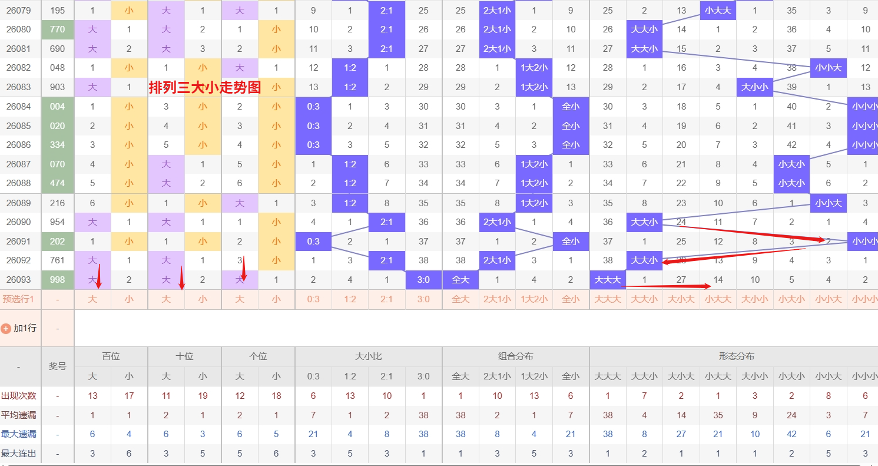Image resolution: width=878 pixels, height=466 pixels.
Task: Click the green 998 number in row 26093
Action: pyautogui.click(x=58, y=280)
